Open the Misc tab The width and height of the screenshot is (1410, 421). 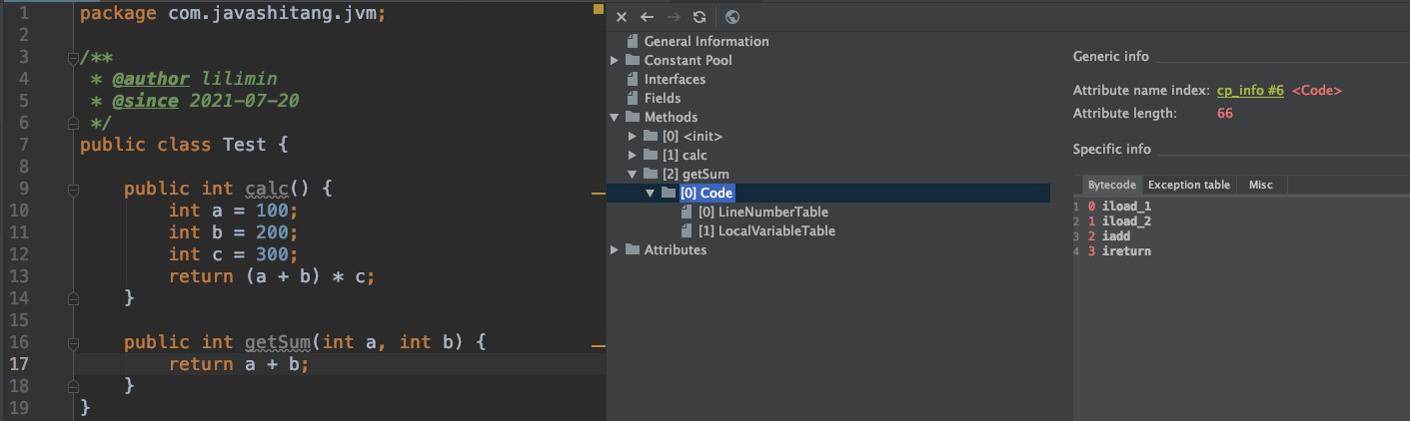pyautogui.click(x=1260, y=186)
